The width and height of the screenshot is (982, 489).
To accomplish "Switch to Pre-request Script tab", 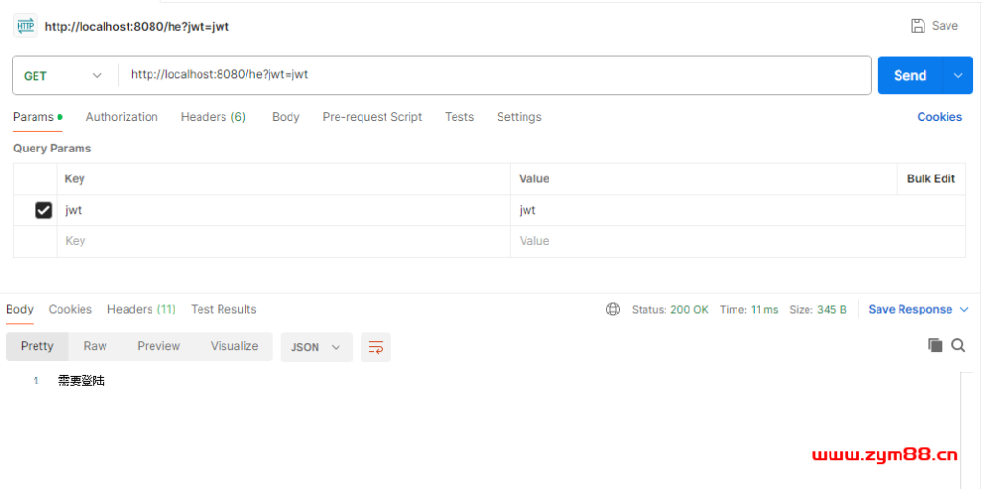I will (372, 117).
